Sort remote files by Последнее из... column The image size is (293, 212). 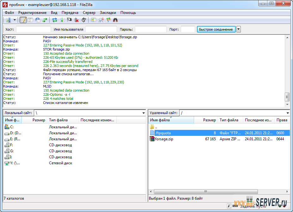point(259,120)
